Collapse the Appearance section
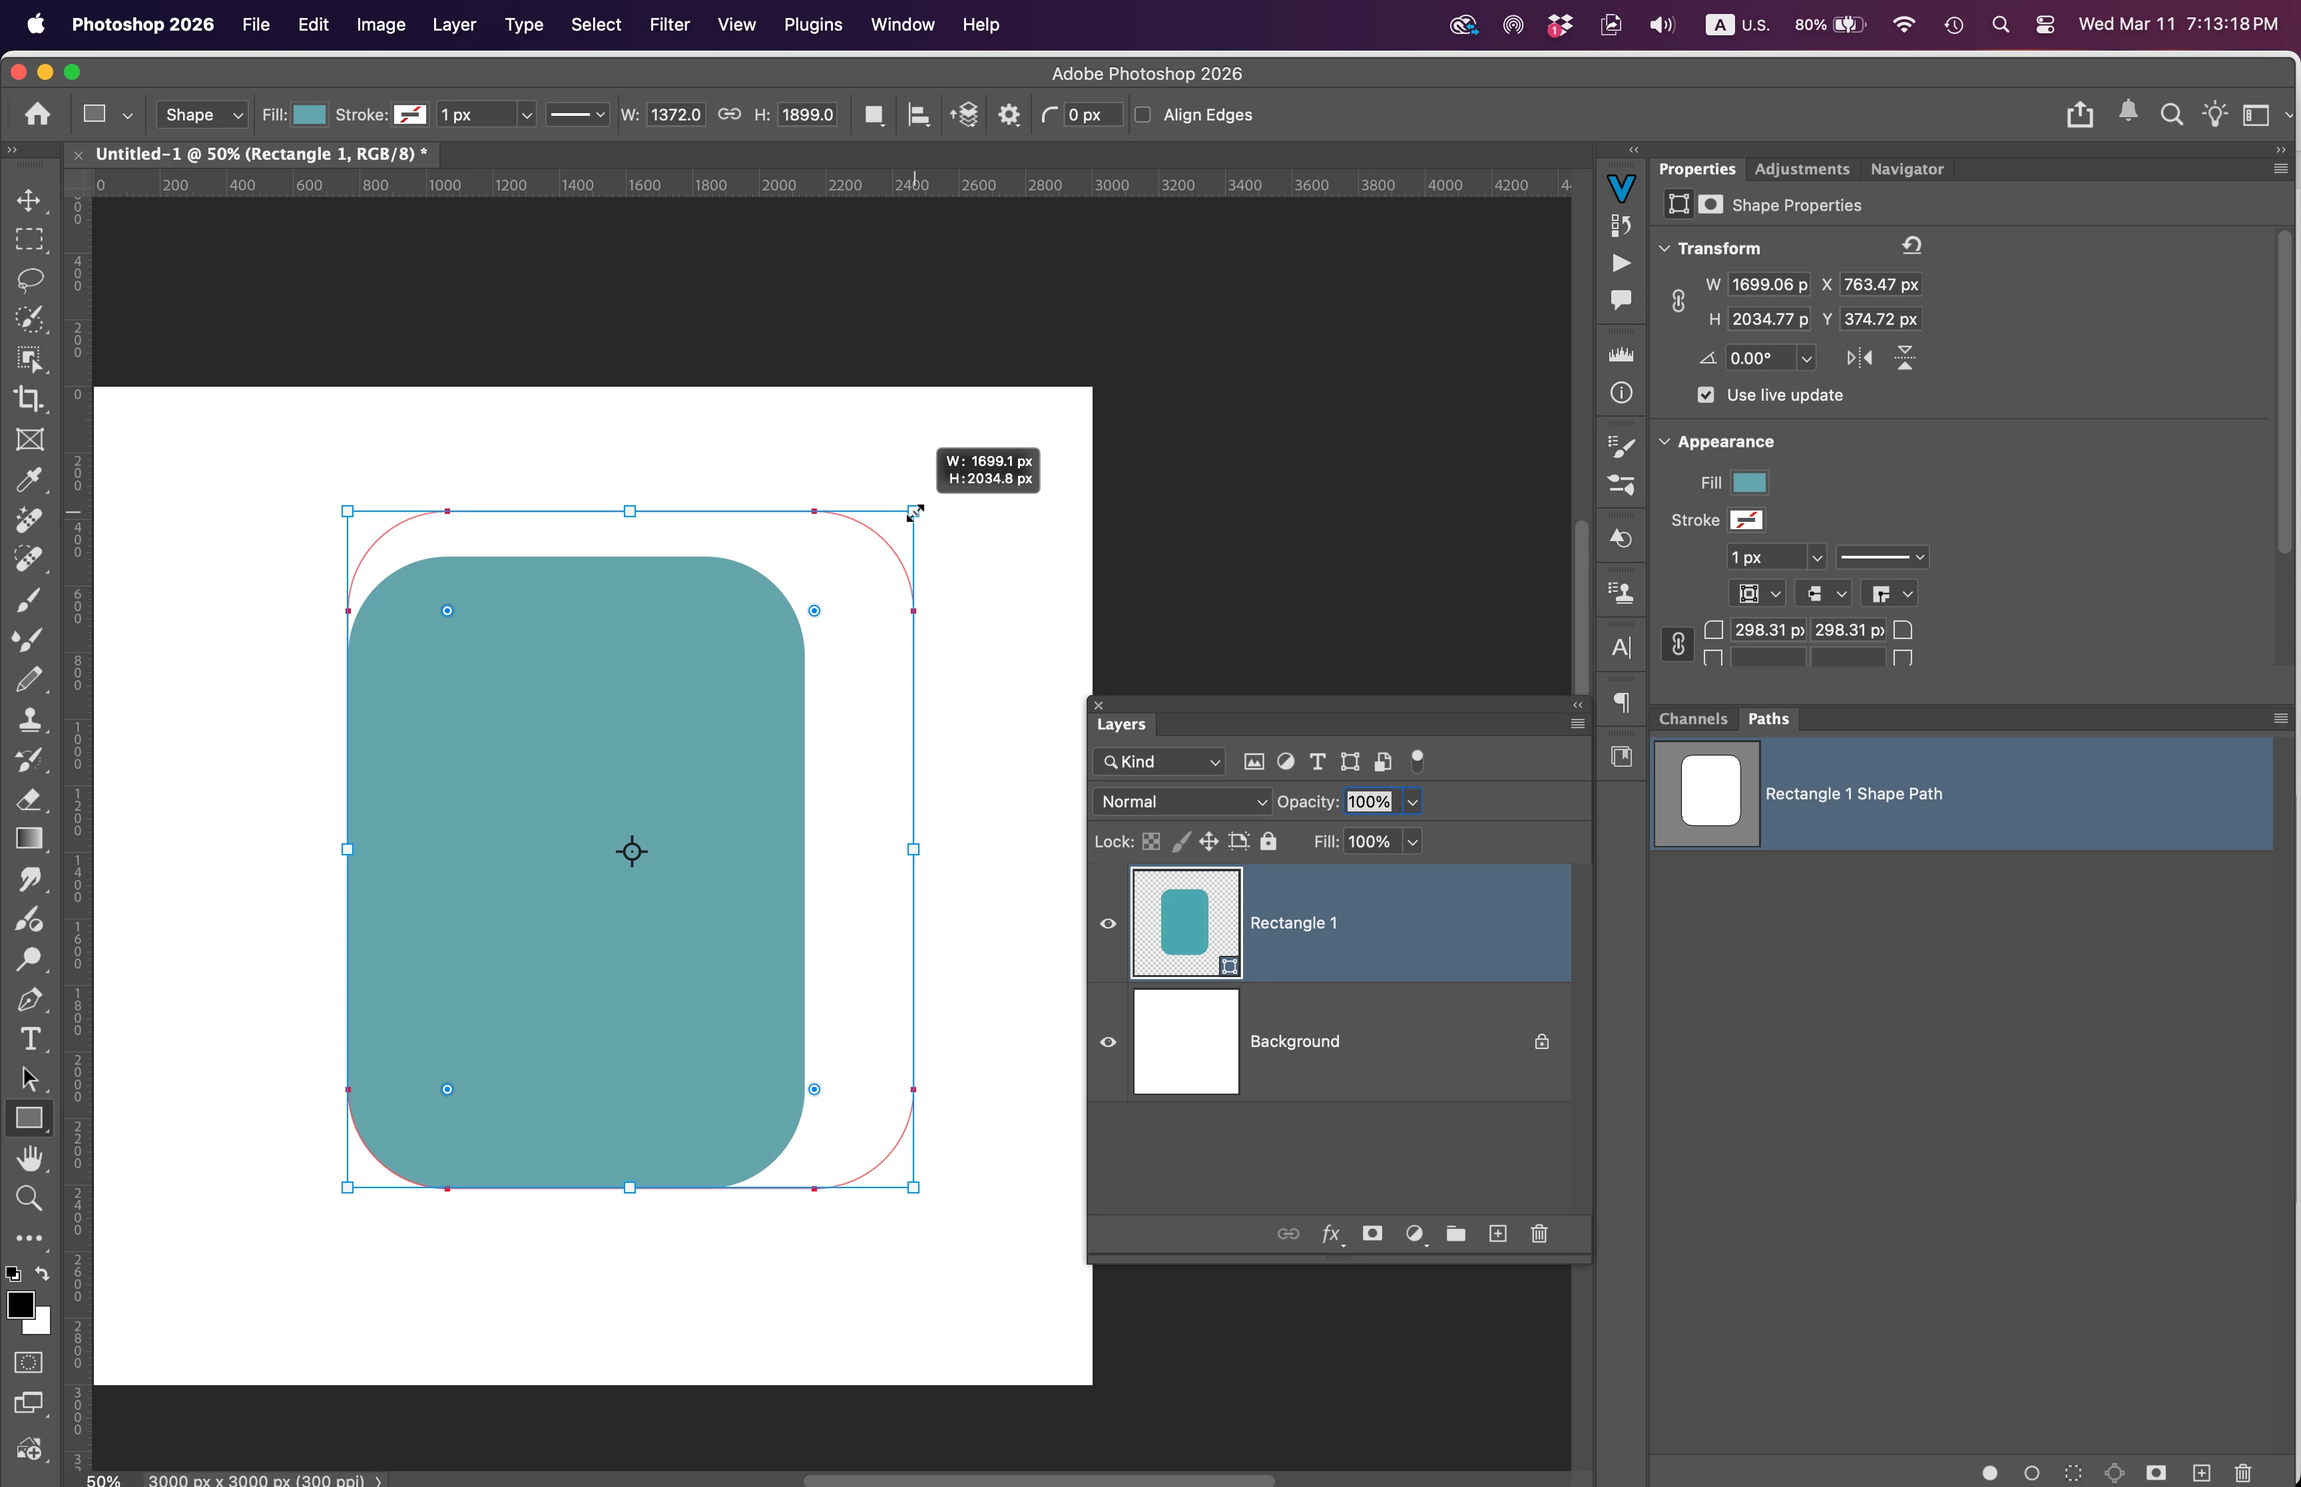The image size is (2301, 1487). coord(1664,441)
